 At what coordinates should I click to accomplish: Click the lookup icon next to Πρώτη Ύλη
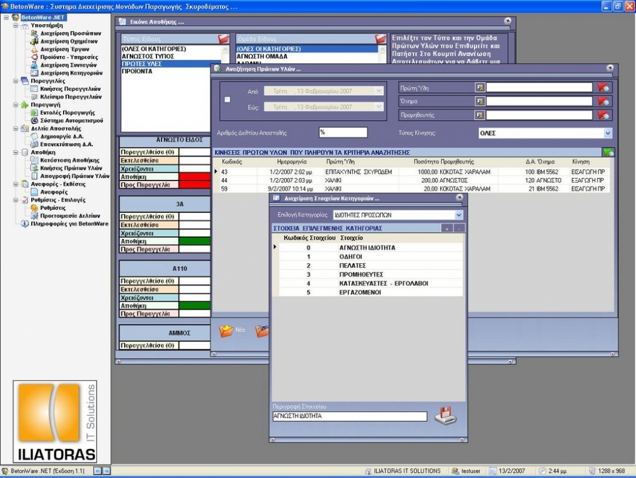tap(480, 88)
